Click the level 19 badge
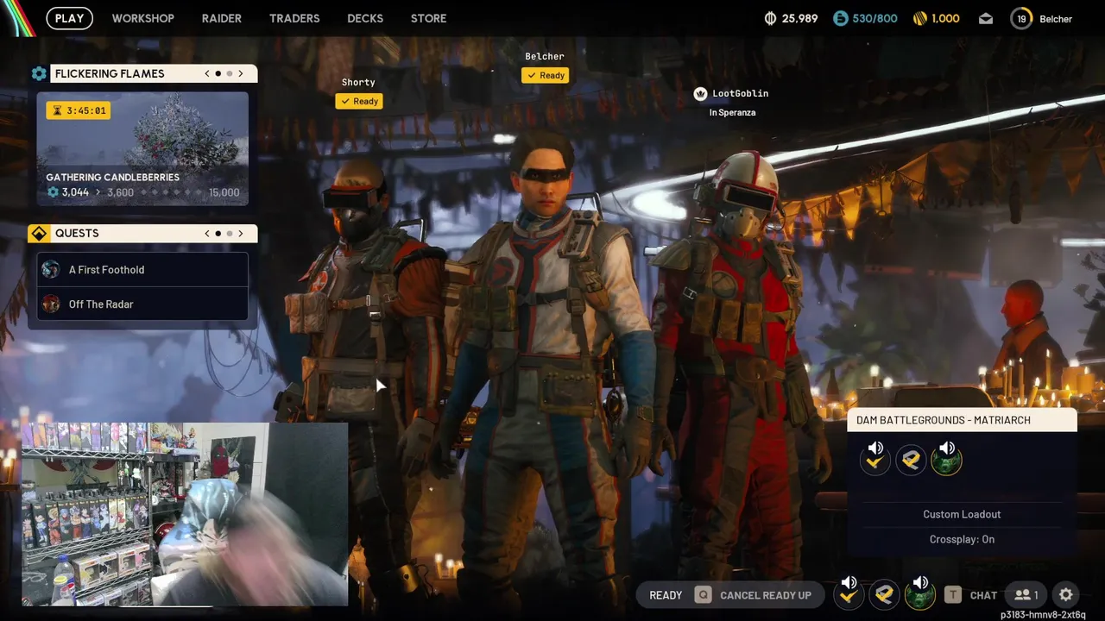 (x=1021, y=19)
